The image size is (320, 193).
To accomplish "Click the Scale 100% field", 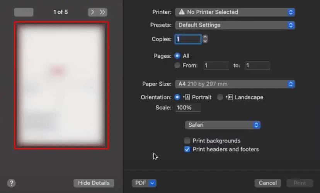I will [x=188, y=107].
